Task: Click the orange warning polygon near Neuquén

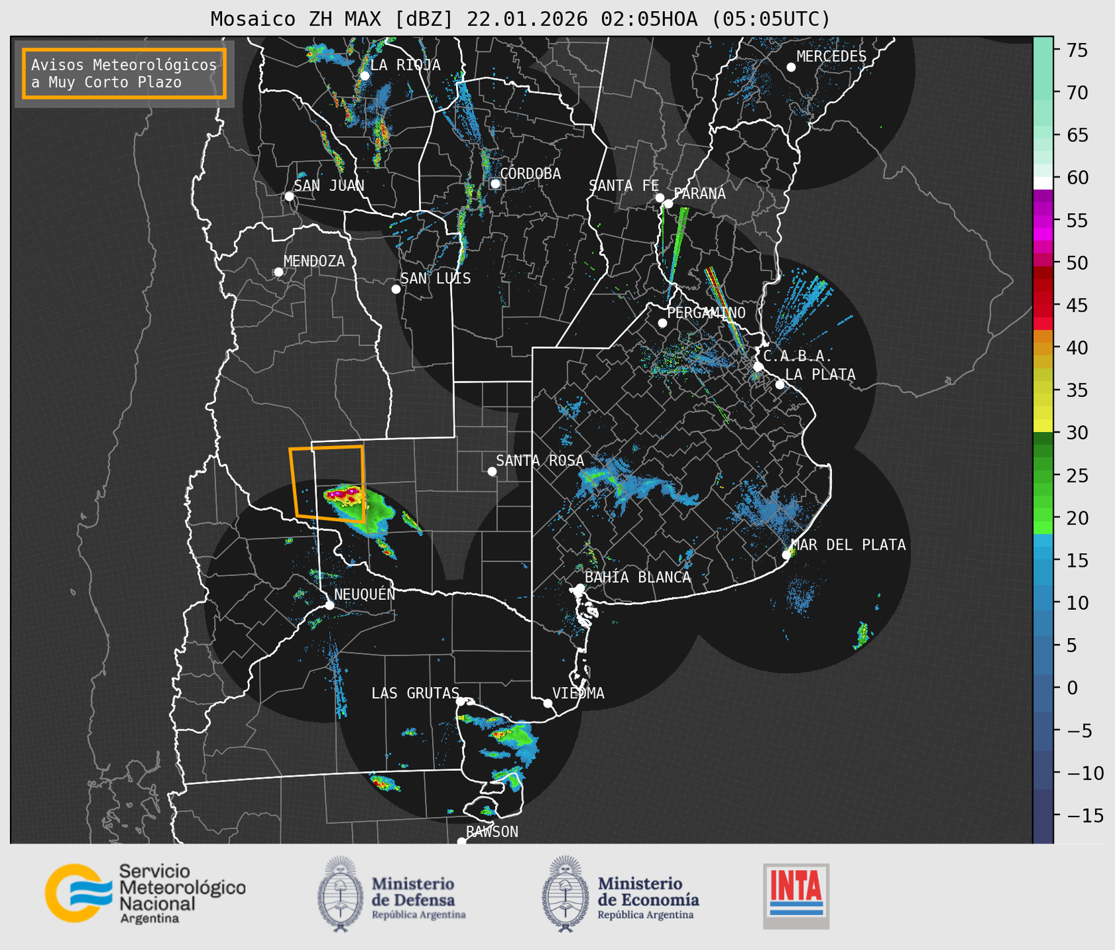Action: 327,484
